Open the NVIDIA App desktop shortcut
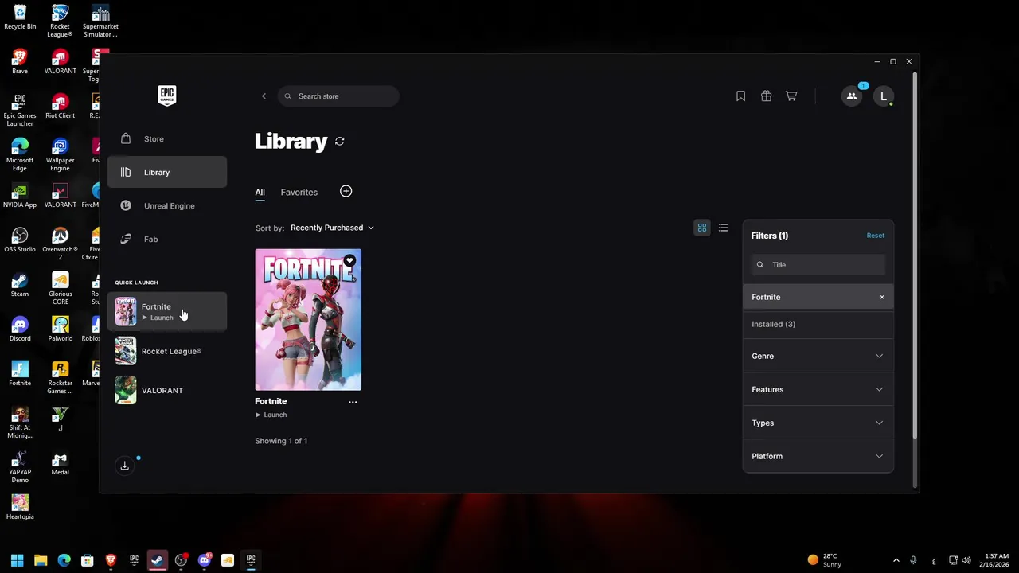Viewport: 1019px width, 573px height. click(20, 196)
